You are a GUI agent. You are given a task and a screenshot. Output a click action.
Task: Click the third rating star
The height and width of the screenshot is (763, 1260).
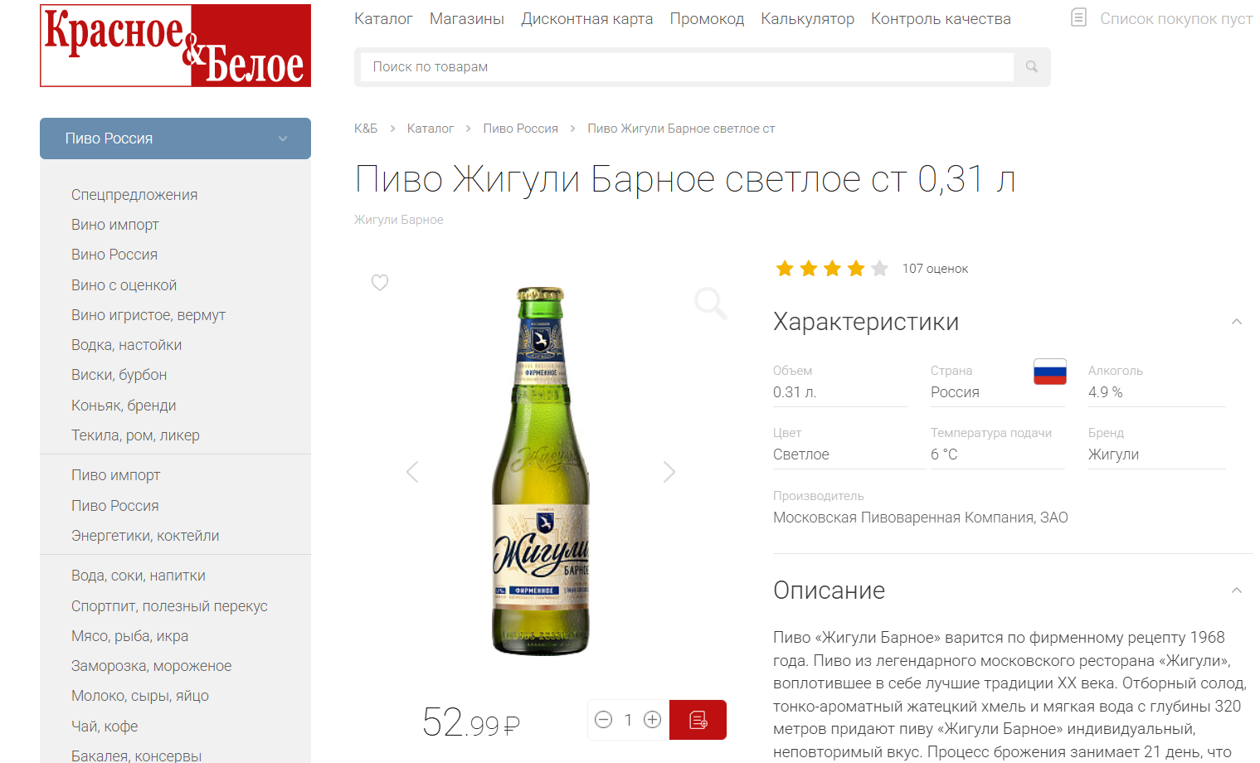pyautogui.click(x=832, y=269)
